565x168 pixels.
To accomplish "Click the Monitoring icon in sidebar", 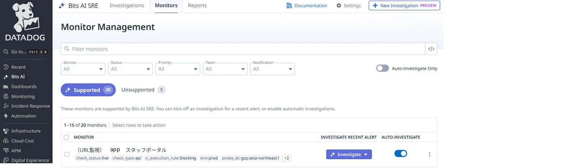I will tap(6, 97).
